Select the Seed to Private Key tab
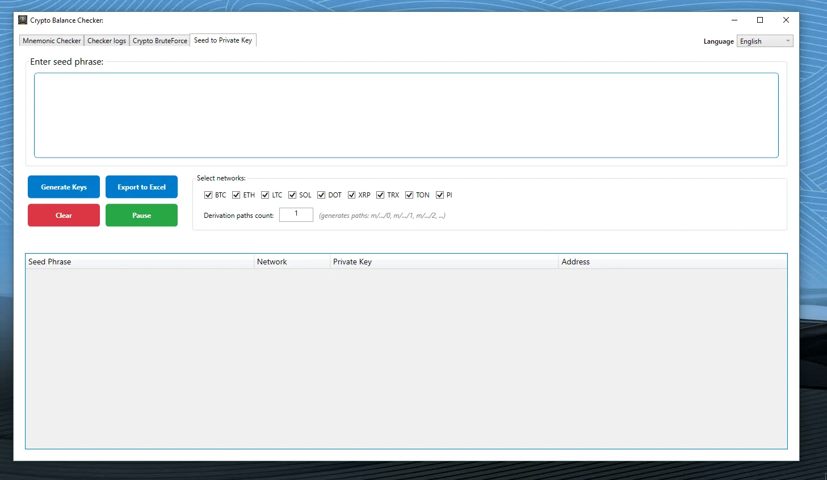The height and width of the screenshot is (480, 827). coord(223,40)
